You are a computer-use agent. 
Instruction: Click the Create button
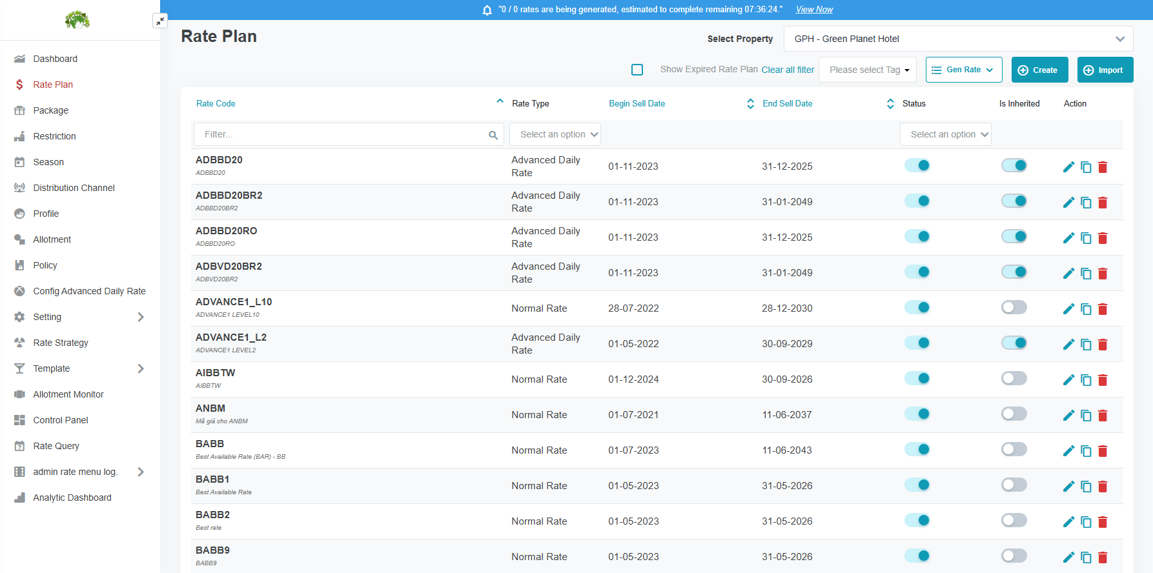1039,70
